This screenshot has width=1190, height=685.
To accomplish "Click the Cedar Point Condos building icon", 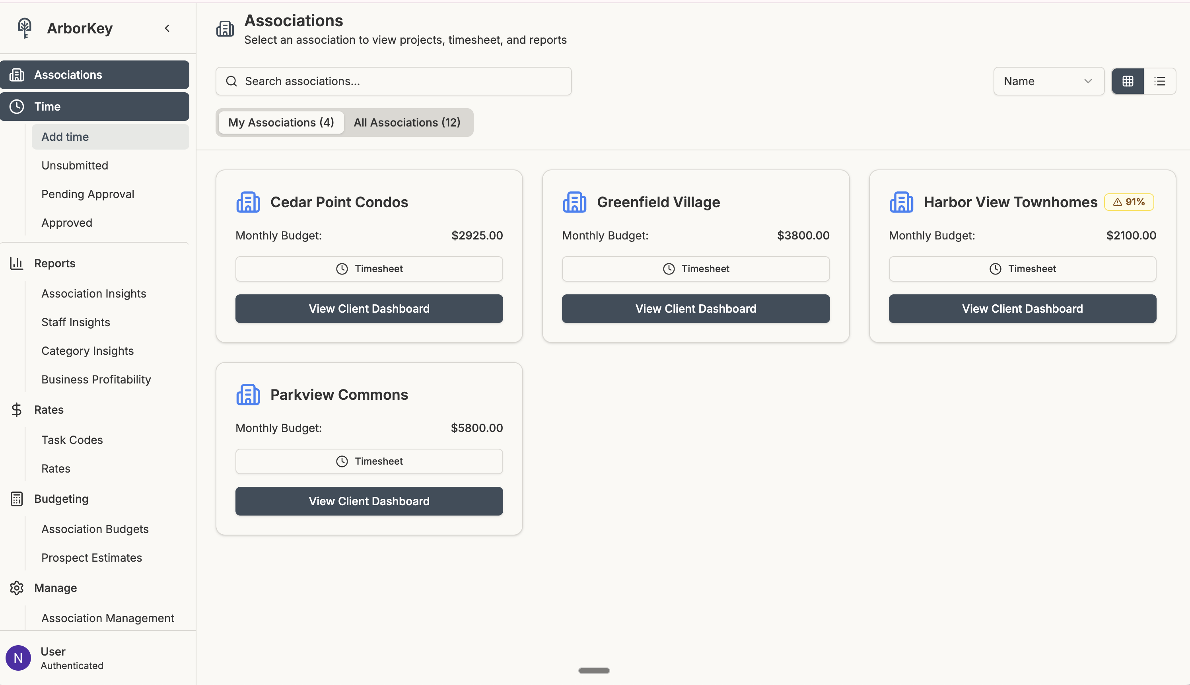I will (x=248, y=202).
